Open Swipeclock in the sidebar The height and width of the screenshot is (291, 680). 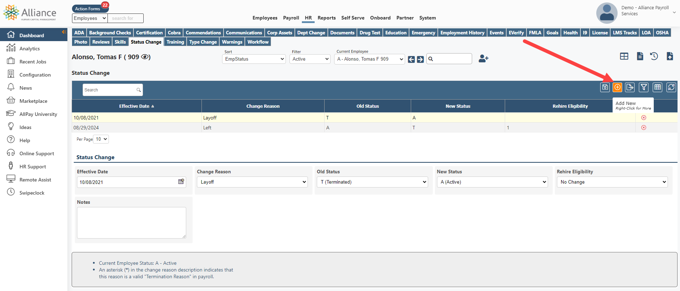pos(32,193)
